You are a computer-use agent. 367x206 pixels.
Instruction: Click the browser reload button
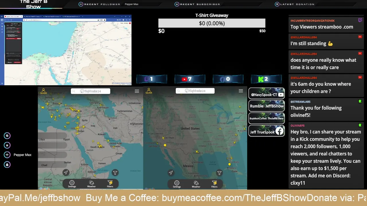[11, 20]
